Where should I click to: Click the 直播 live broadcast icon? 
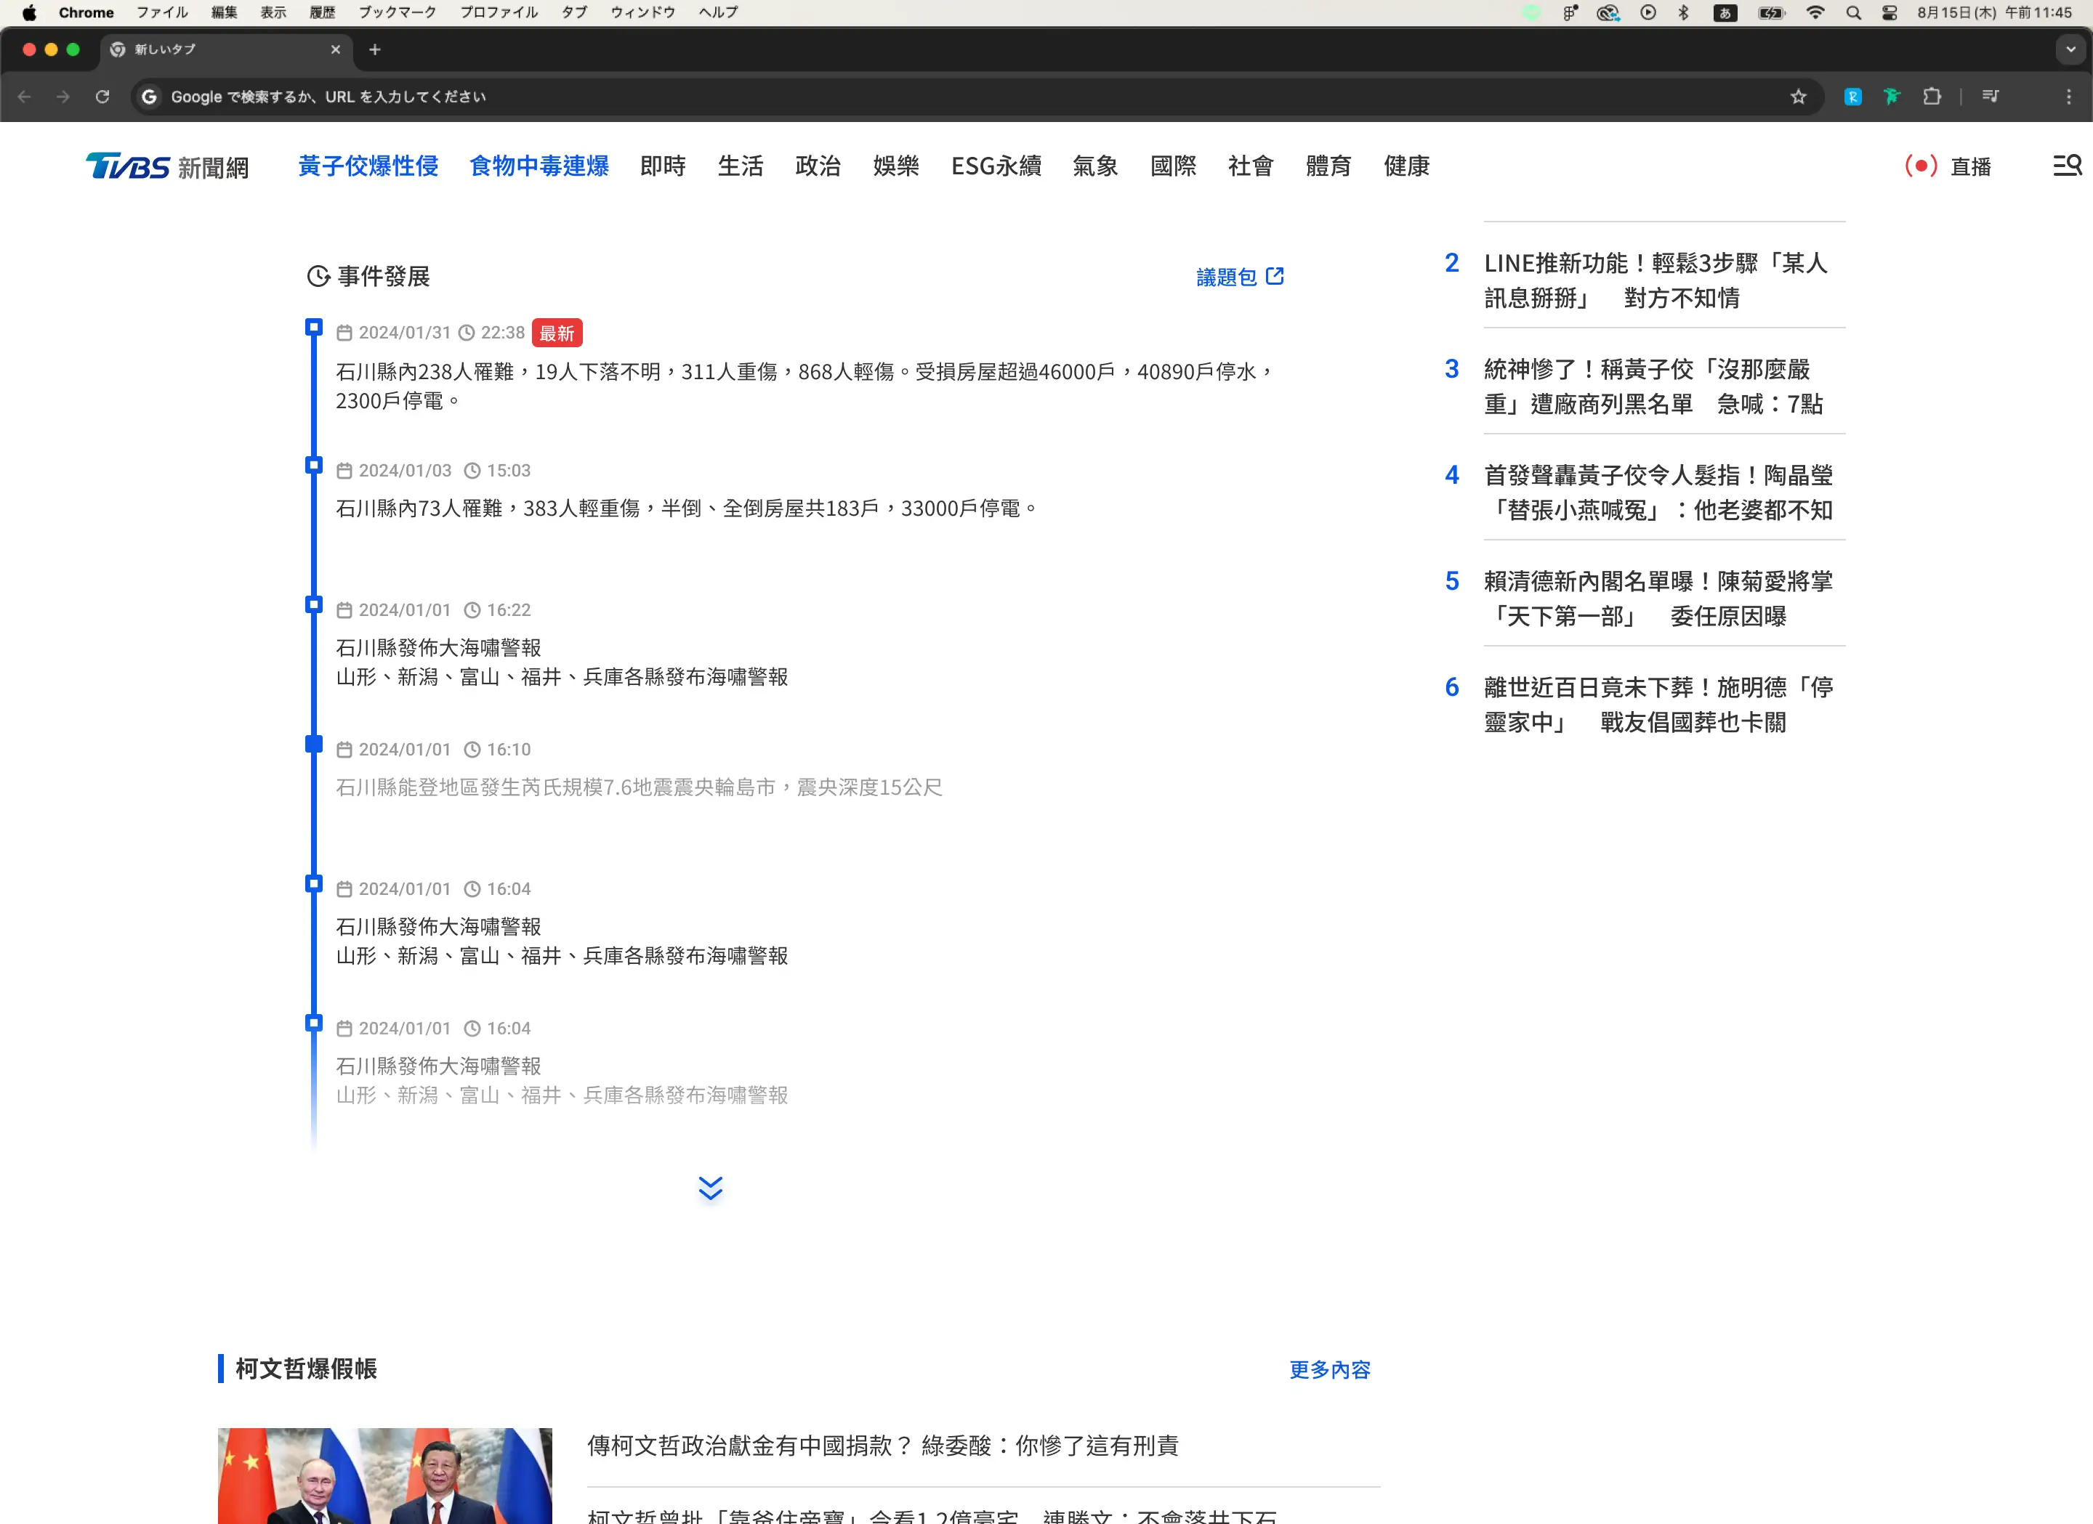(1921, 165)
